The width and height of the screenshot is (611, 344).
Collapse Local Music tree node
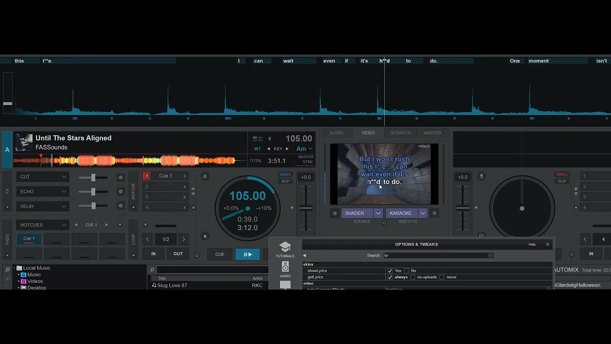click(15, 268)
